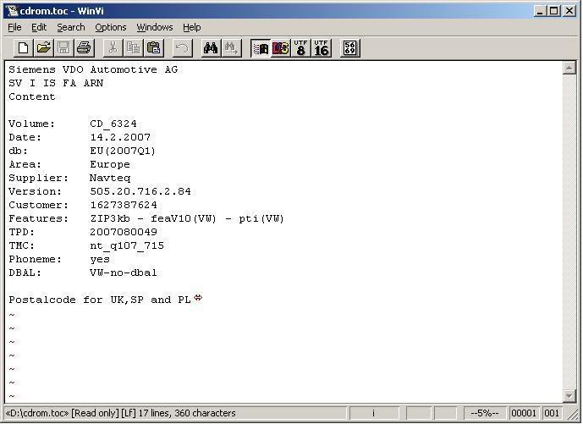Open the Options menu

(111, 27)
